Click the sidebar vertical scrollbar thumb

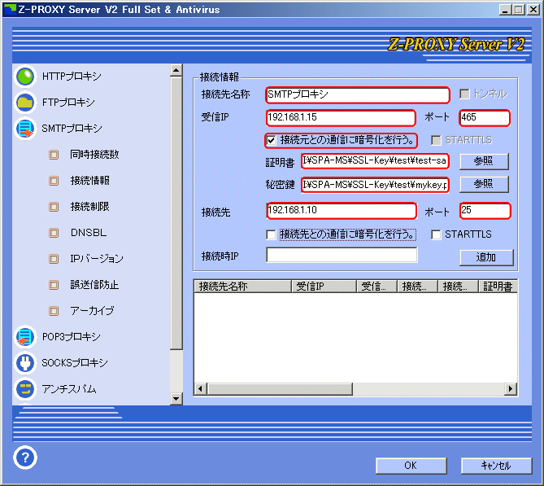(x=176, y=213)
